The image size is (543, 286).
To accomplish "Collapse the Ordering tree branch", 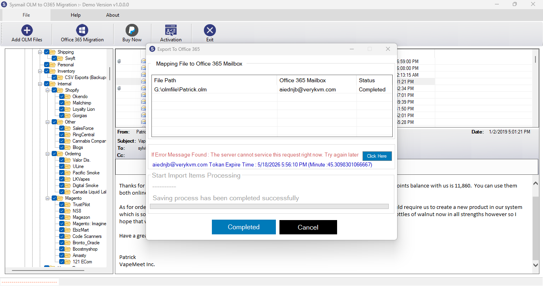I will pyautogui.click(x=47, y=154).
